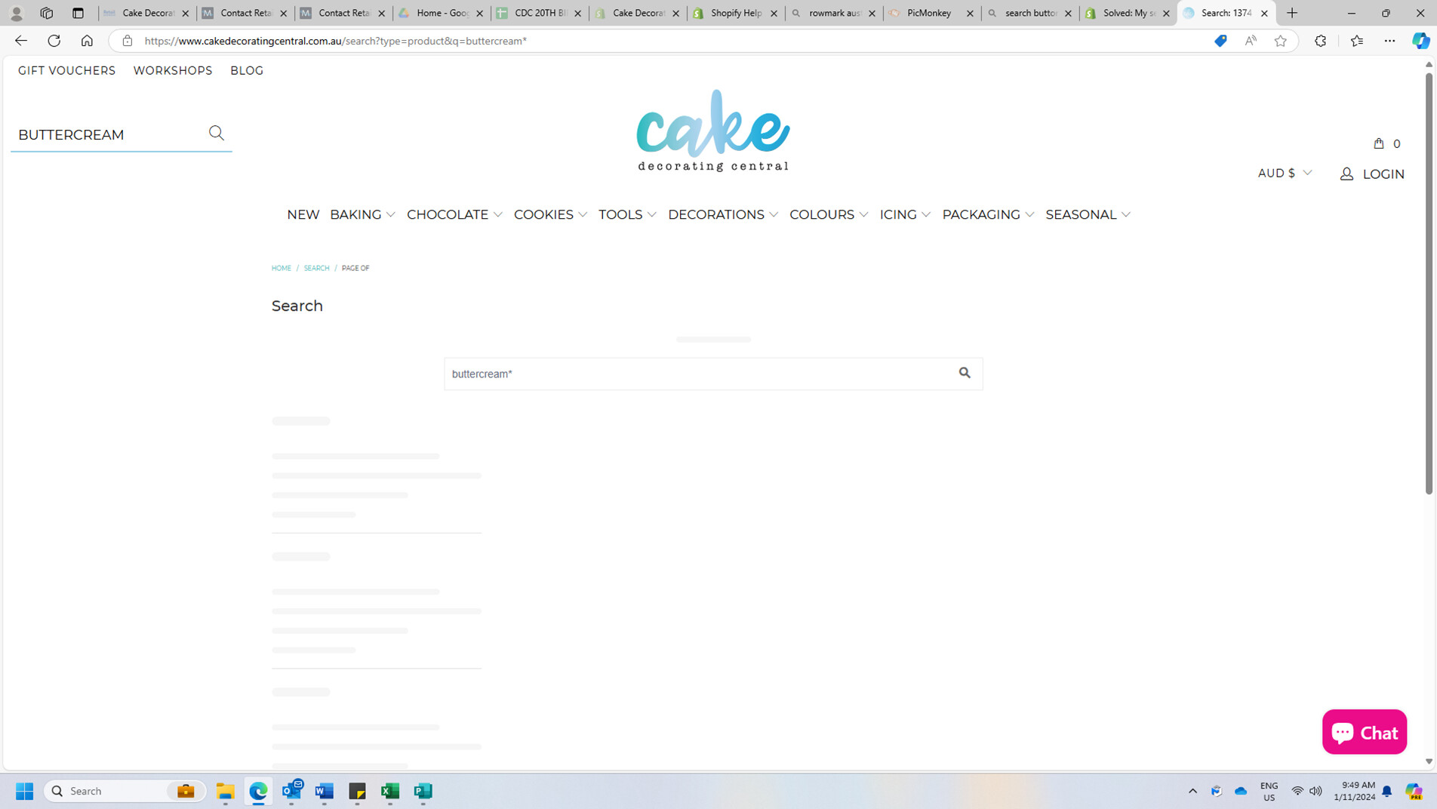Open the AUD $ currency selector
Viewport: 1437px width, 809px height.
[1285, 174]
